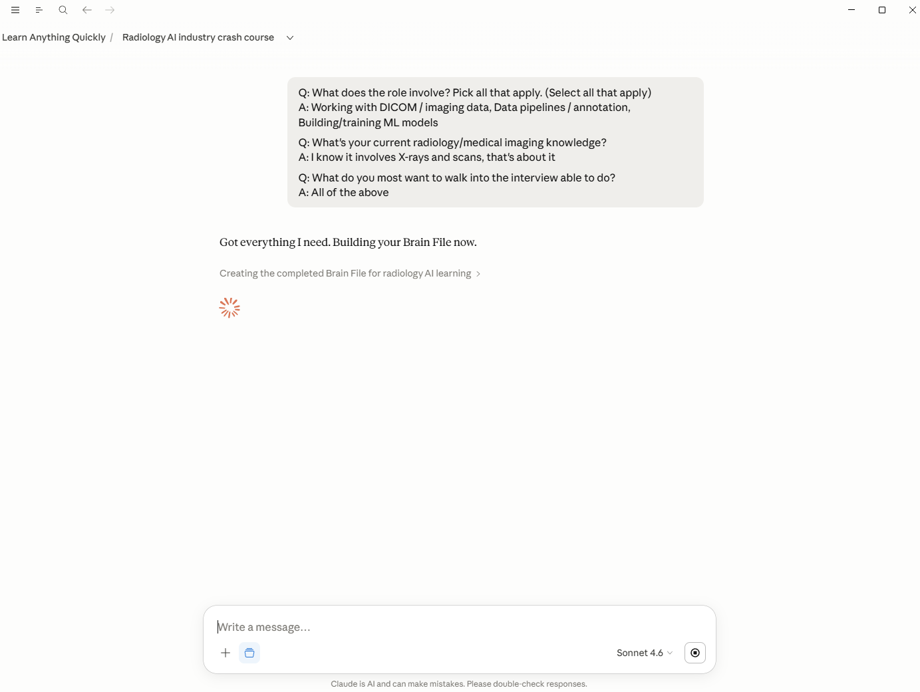Open the search magnifier icon
The width and height of the screenshot is (920, 692).
(63, 10)
